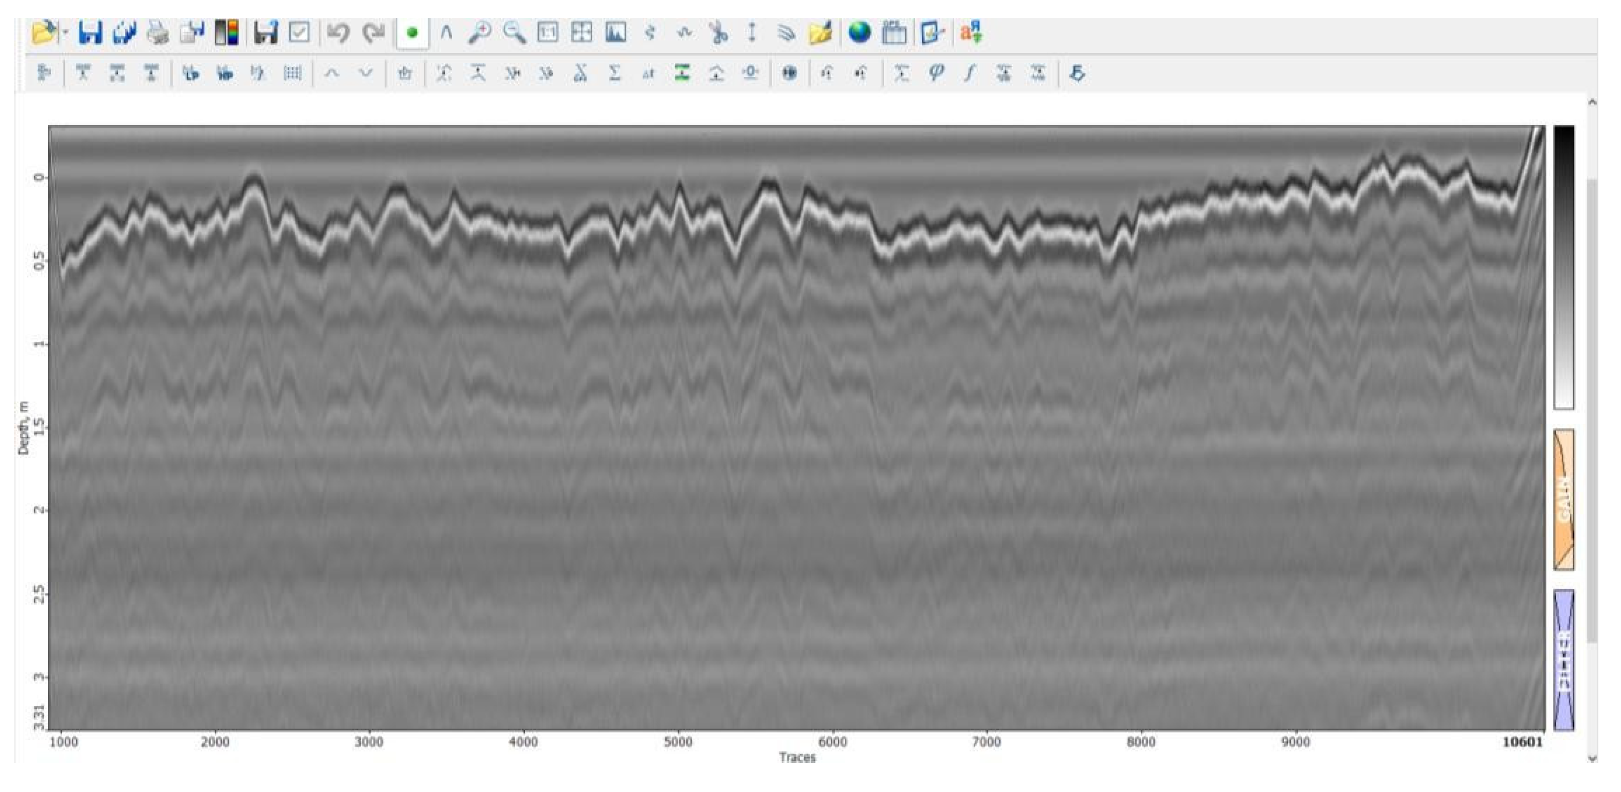
Task: Toggle the green dot mode button
Action: 412,33
